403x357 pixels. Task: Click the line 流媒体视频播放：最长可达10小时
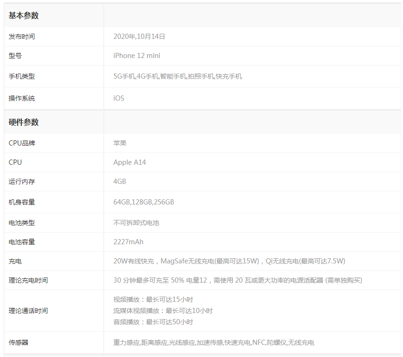tap(163, 311)
